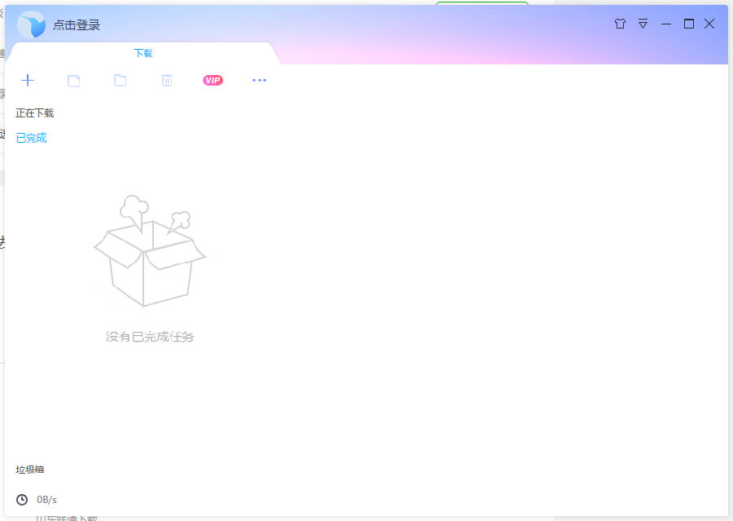
Task: Click the Xunlei bird avatar logo
Action: [x=31, y=24]
